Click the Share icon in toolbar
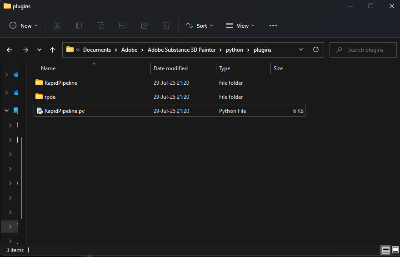Viewport: 400px width, 257px height. coord(145,26)
